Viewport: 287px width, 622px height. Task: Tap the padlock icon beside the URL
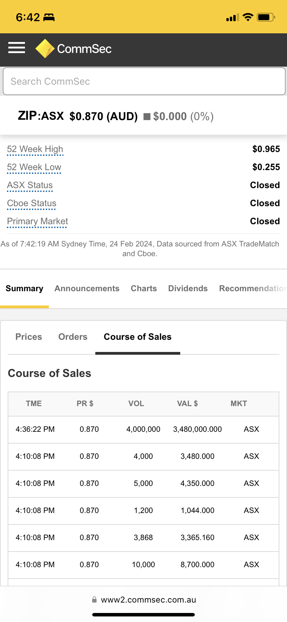pyautogui.click(x=94, y=599)
